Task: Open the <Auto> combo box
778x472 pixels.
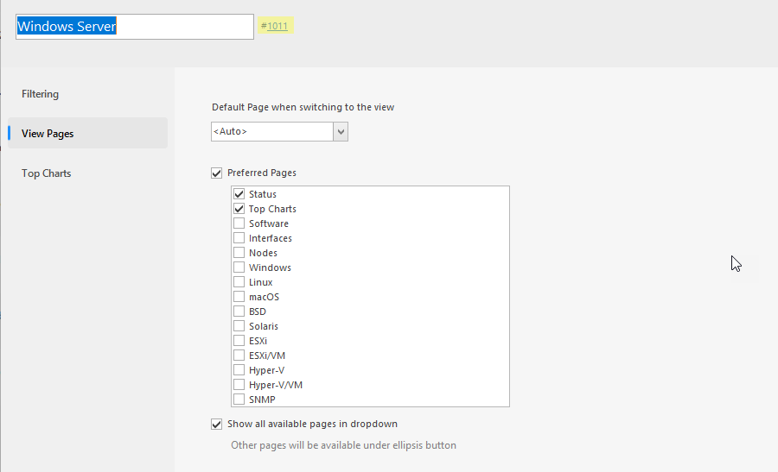Action: [279, 132]
